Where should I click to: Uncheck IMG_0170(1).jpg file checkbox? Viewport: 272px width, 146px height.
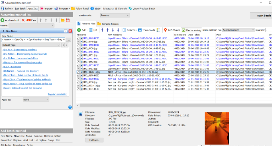pyautogui.click(x=78, y=72)
